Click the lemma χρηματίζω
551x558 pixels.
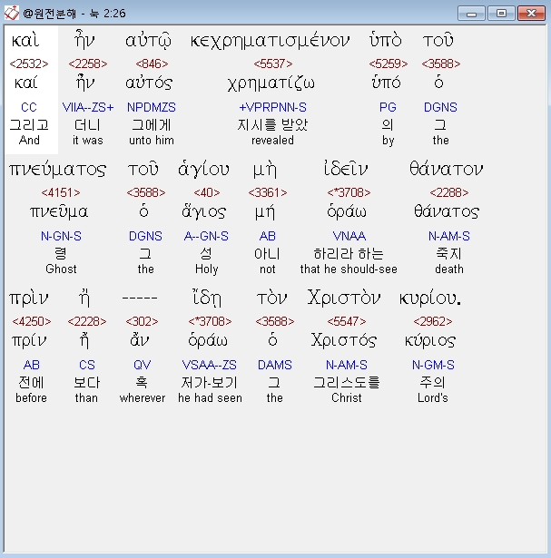click(271, 84)
